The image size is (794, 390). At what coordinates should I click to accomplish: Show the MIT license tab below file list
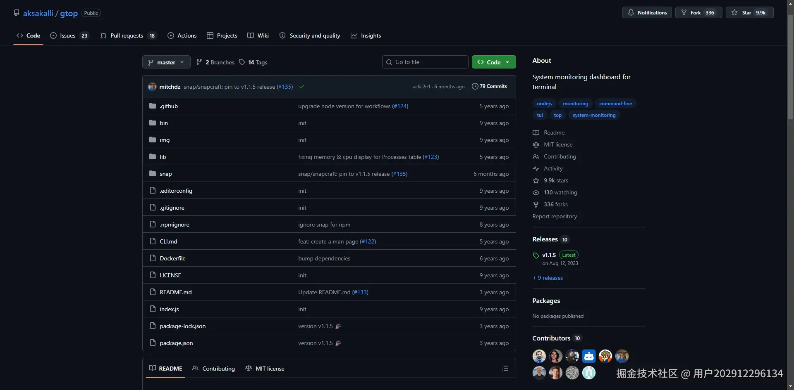tap(265, 369)
